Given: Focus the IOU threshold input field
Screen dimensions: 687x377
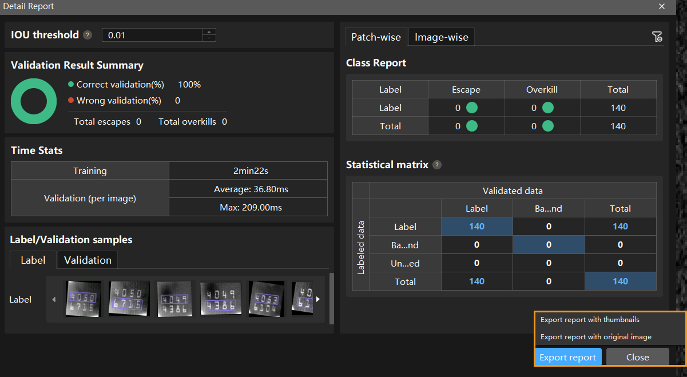Looking at the screenshot, I should click(152, 35).
